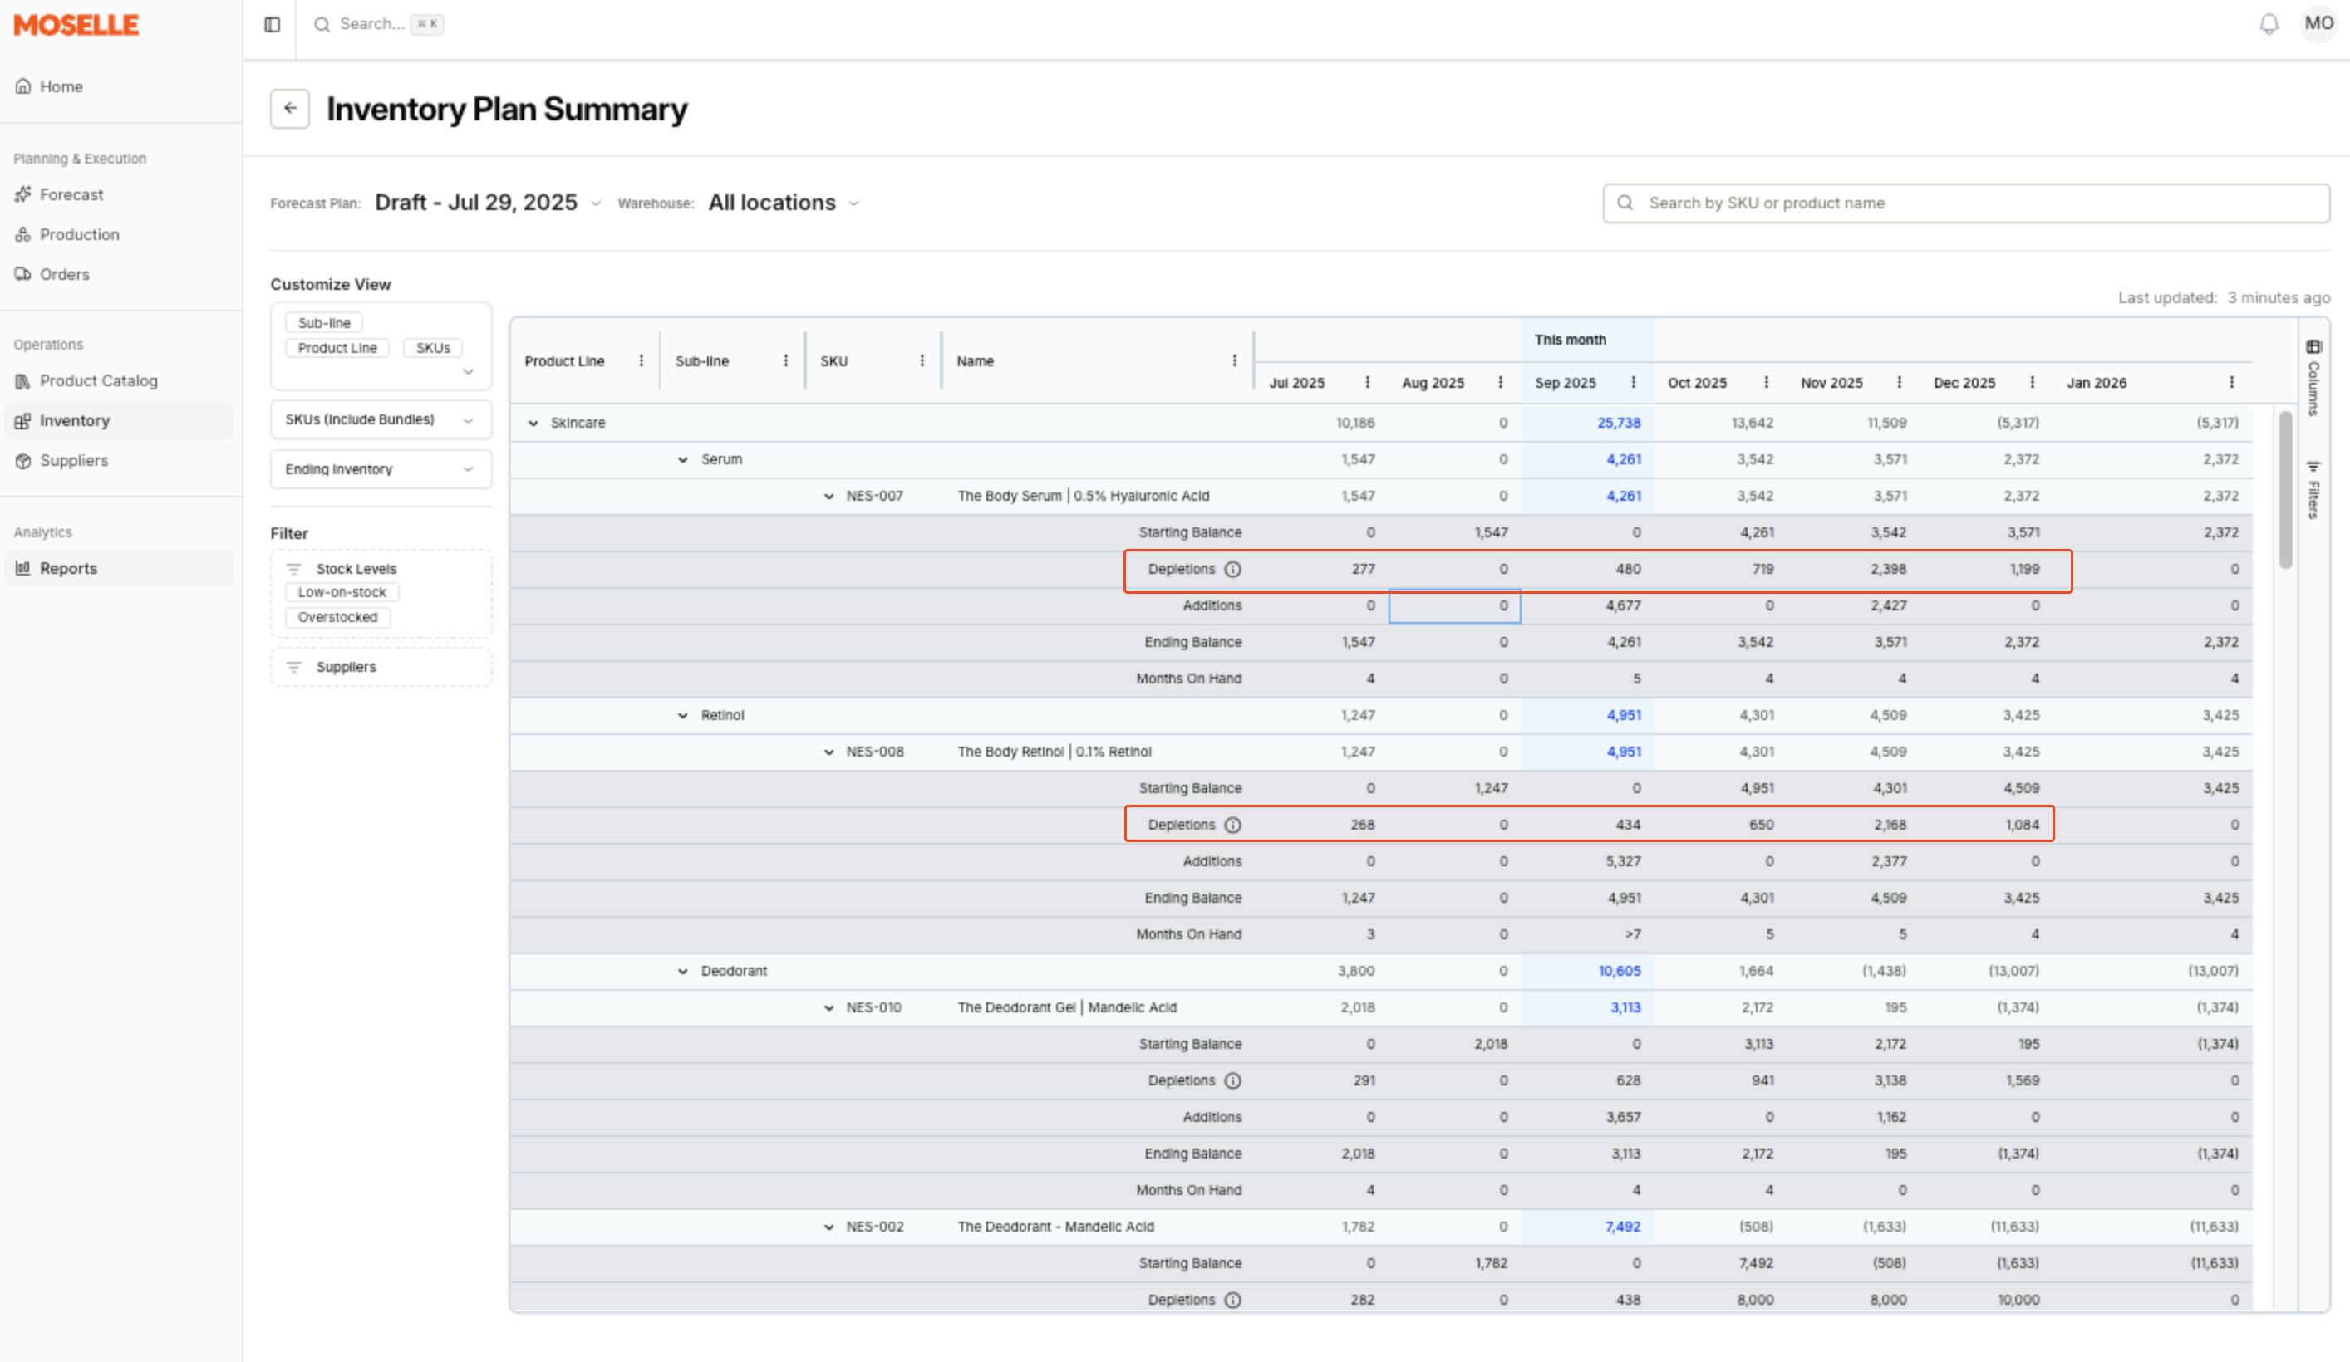Go to Forecast in the sidebar

pyautogui.click(x=71, y=195)
